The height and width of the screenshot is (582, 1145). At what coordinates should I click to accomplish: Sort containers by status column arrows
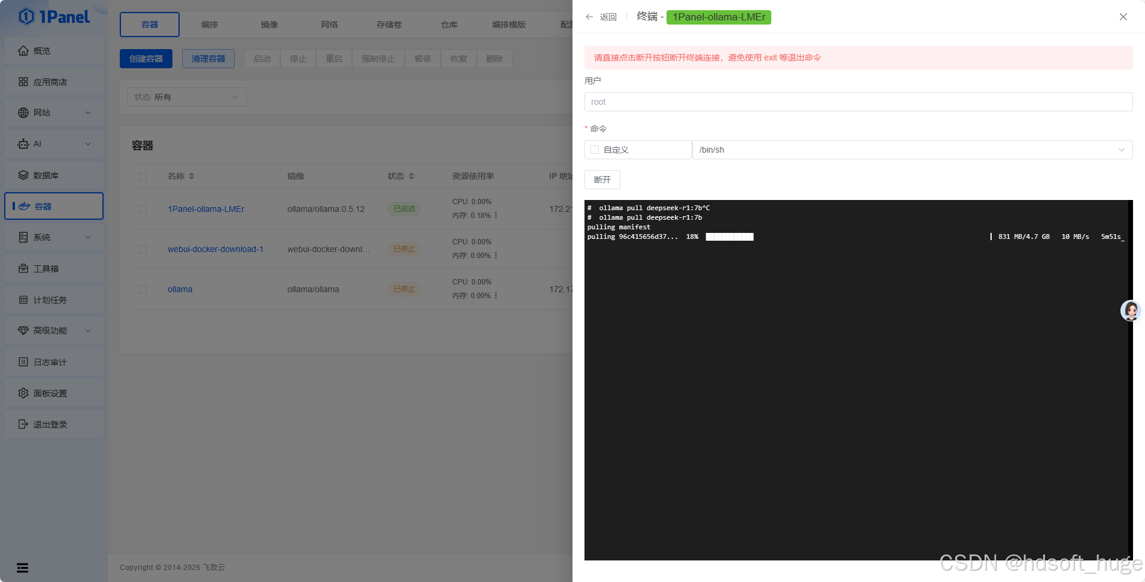[411, 176]
